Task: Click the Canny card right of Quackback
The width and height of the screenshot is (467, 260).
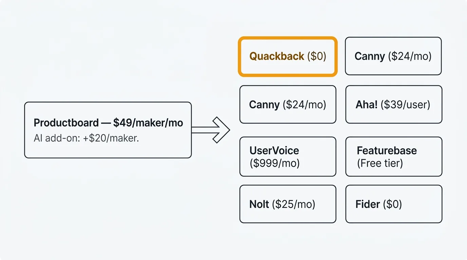Action: coord(393,56)
